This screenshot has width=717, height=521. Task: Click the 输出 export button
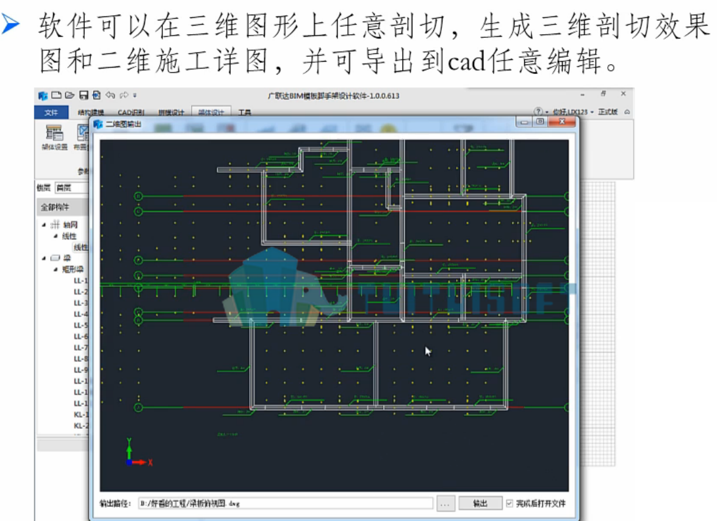480,504
